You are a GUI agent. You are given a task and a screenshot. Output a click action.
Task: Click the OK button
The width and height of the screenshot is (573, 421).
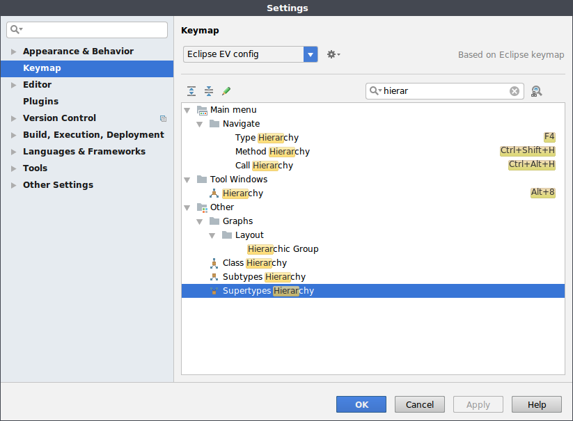(x=361, y=404)
